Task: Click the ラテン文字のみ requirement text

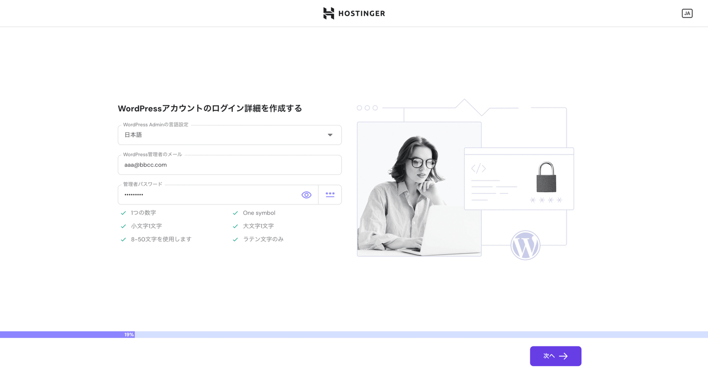Action: tap(263, 239)
